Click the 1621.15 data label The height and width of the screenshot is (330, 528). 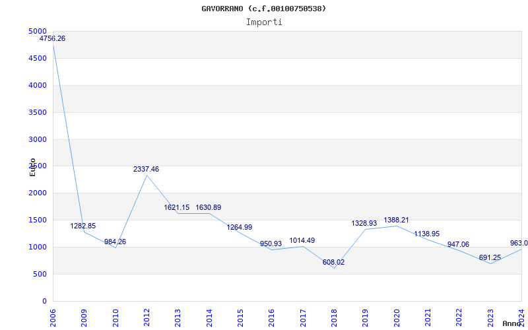[x=177, y=207]
